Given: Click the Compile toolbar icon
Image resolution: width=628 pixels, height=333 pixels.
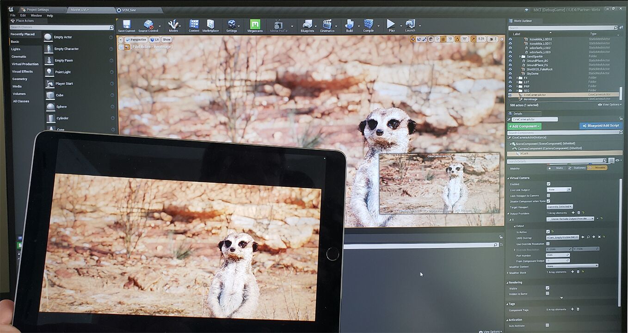Looking at the screenshot, I should (x=369, y=25).
